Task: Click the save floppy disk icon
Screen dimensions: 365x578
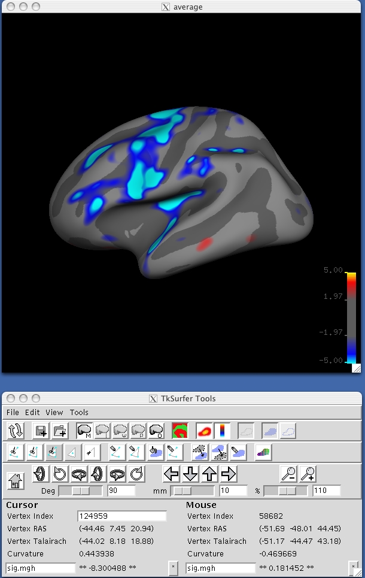Action: point(42,431)
